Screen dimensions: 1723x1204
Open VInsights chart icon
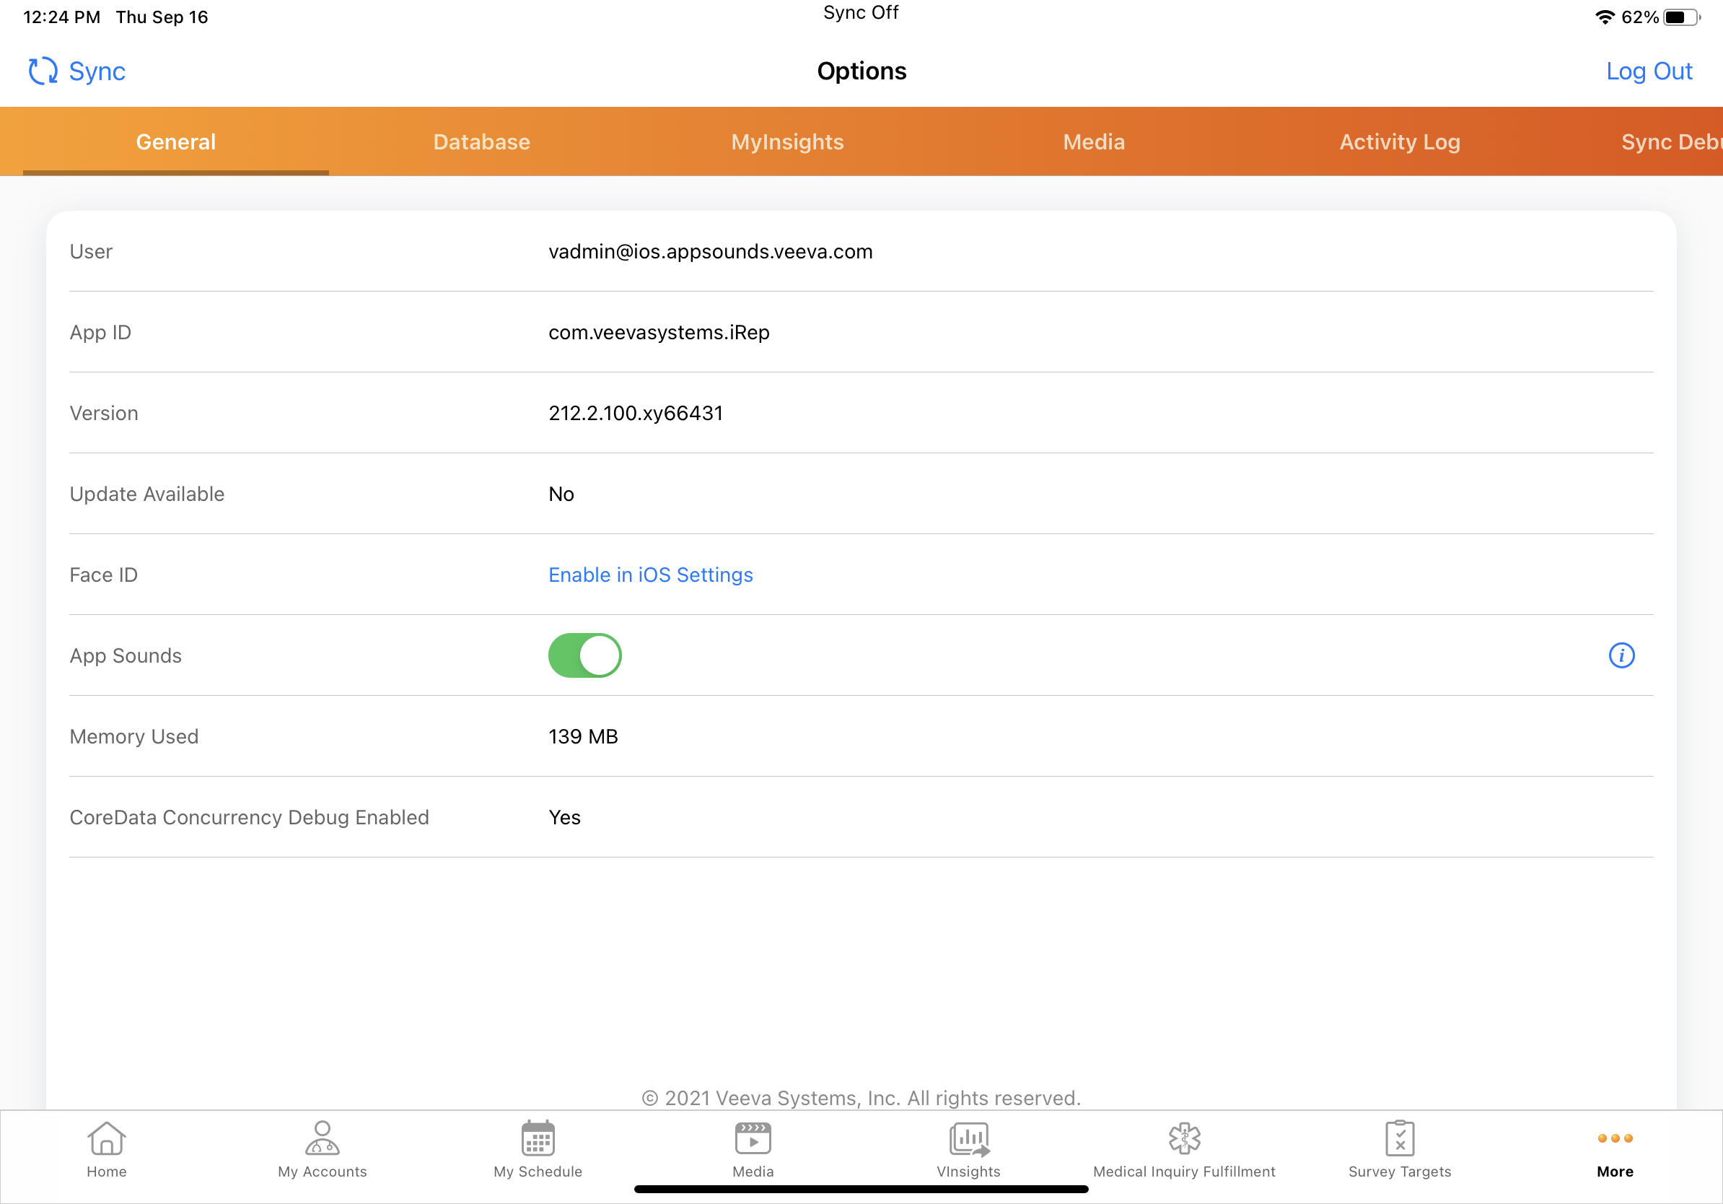click(x=968, y=1139)
